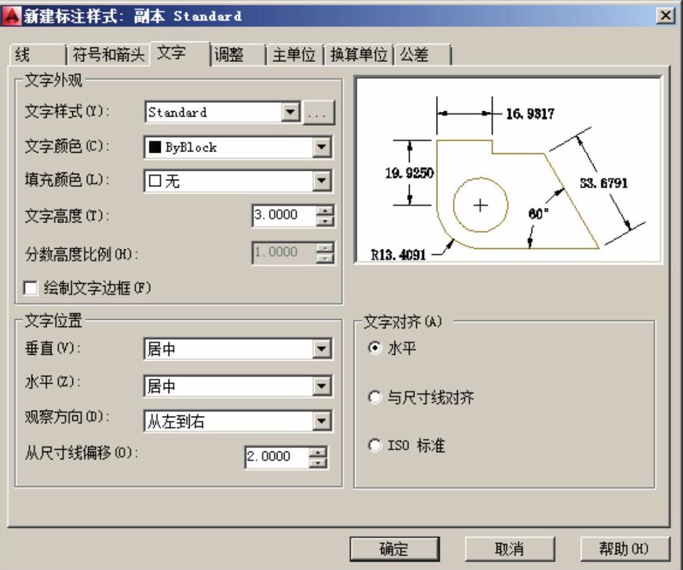683x570 pixels.
Task: Enable the 绘制文字边框 checkbox
Action: 30,288
